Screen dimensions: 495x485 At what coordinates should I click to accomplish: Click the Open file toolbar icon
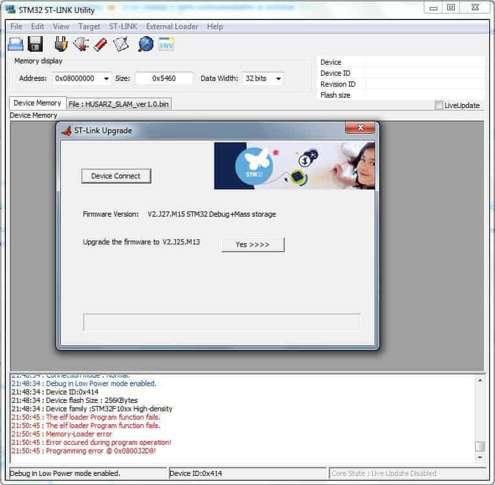15,44
